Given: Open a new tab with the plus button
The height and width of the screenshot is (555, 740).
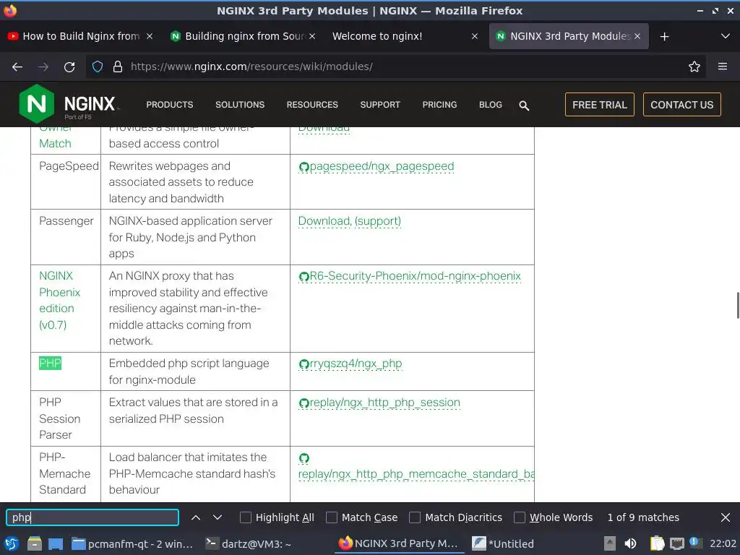Looking at the screenshot, I should 664,36.
